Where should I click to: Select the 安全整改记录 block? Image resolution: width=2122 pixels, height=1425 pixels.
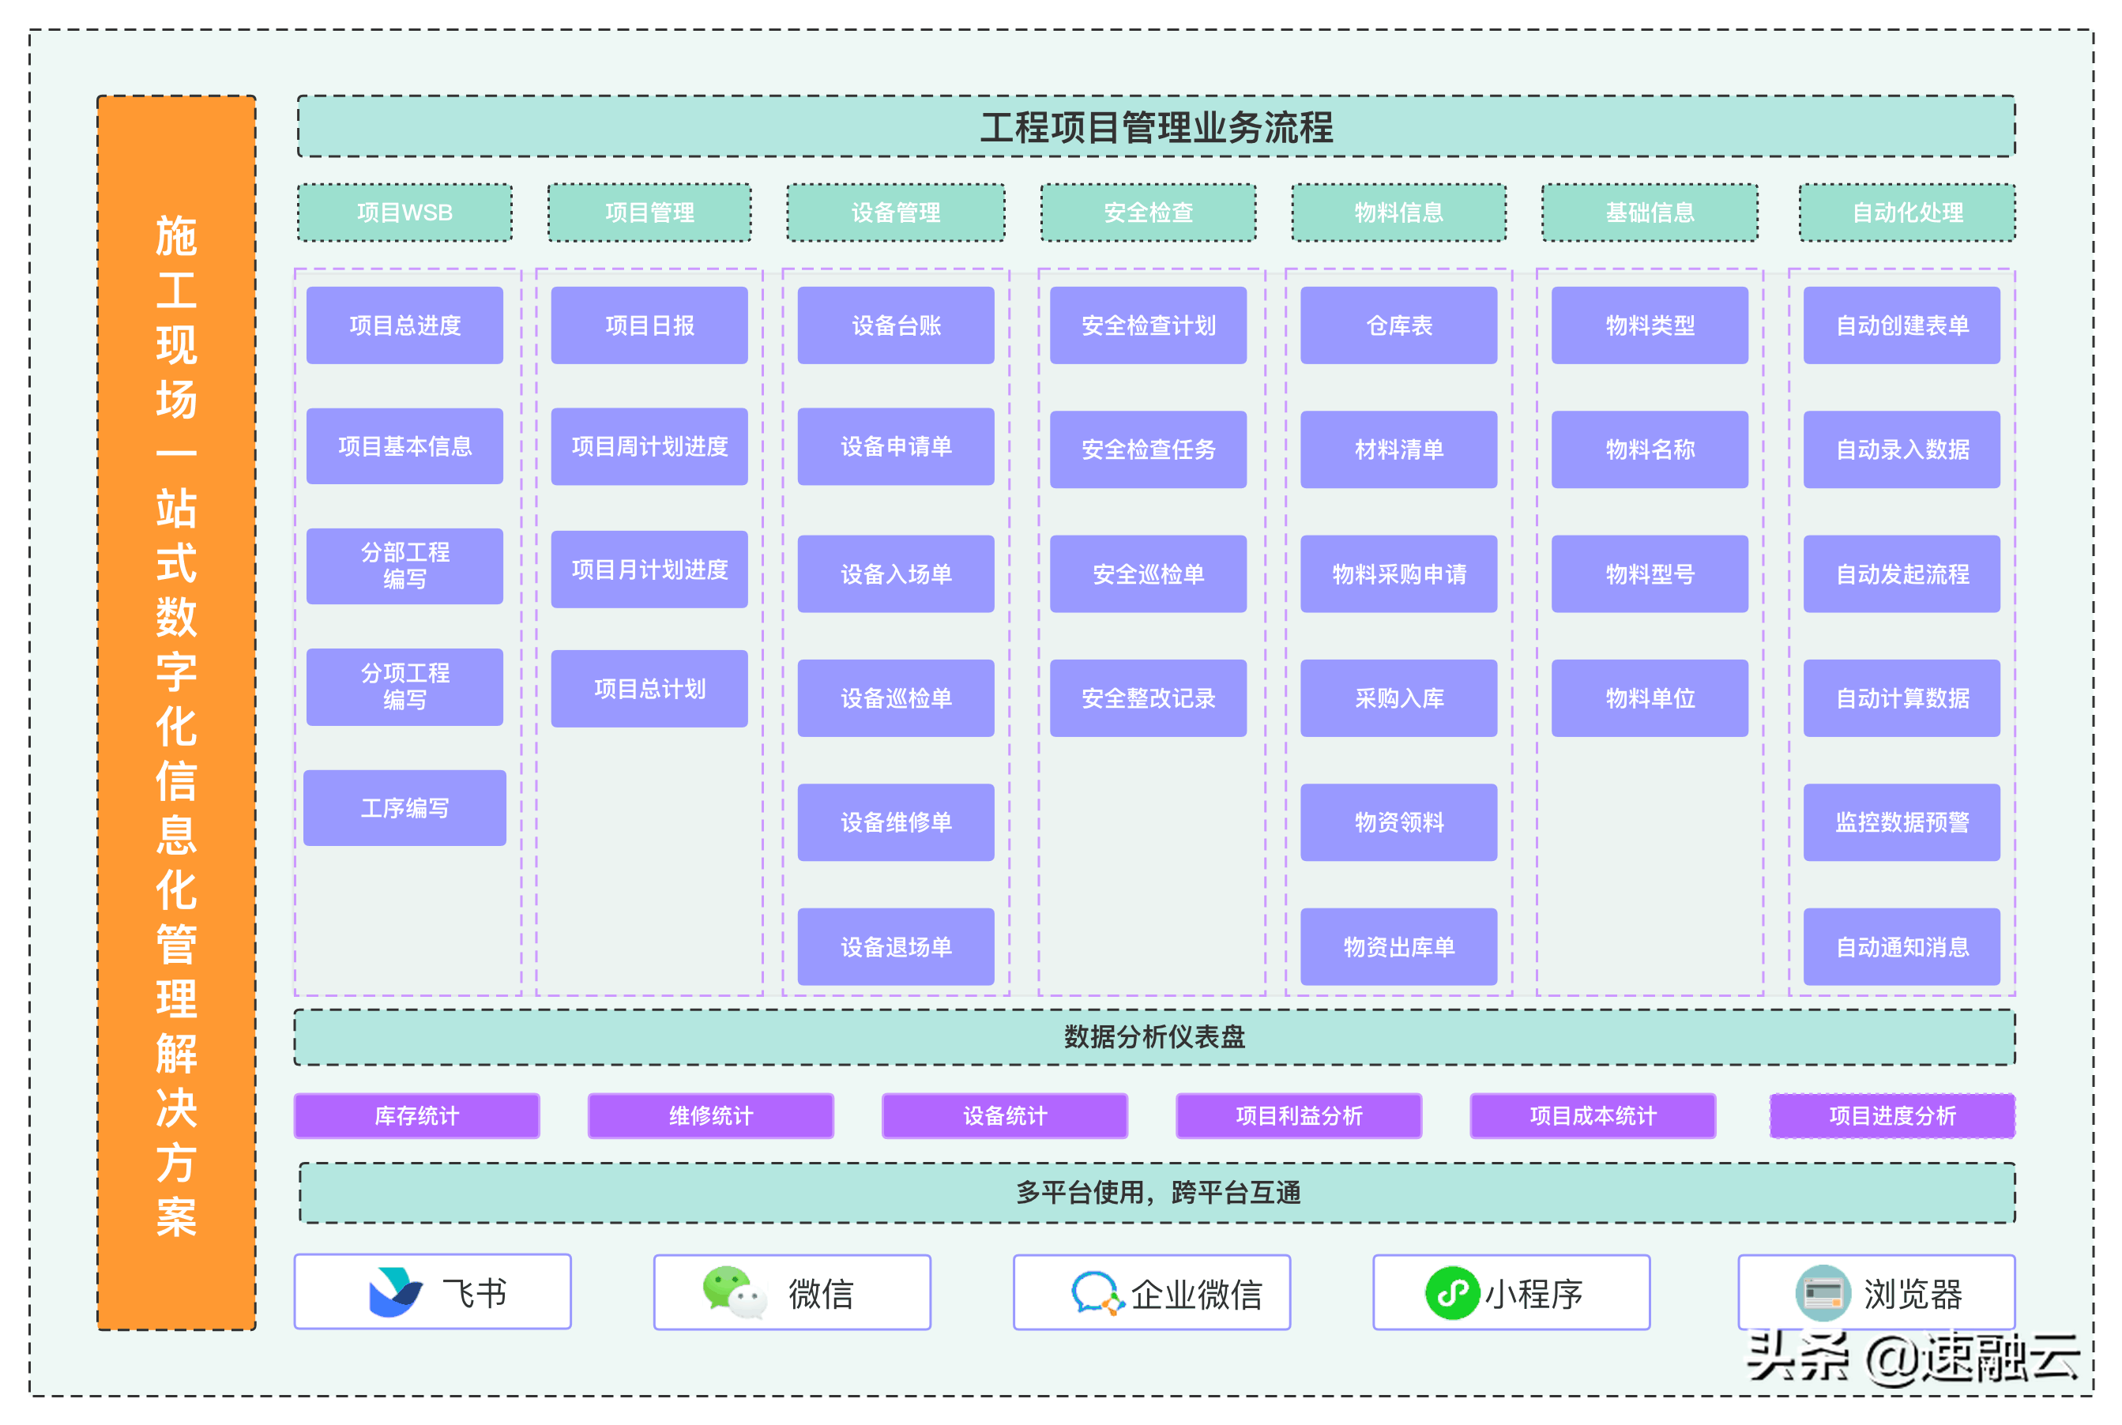tap(1148, 698)
